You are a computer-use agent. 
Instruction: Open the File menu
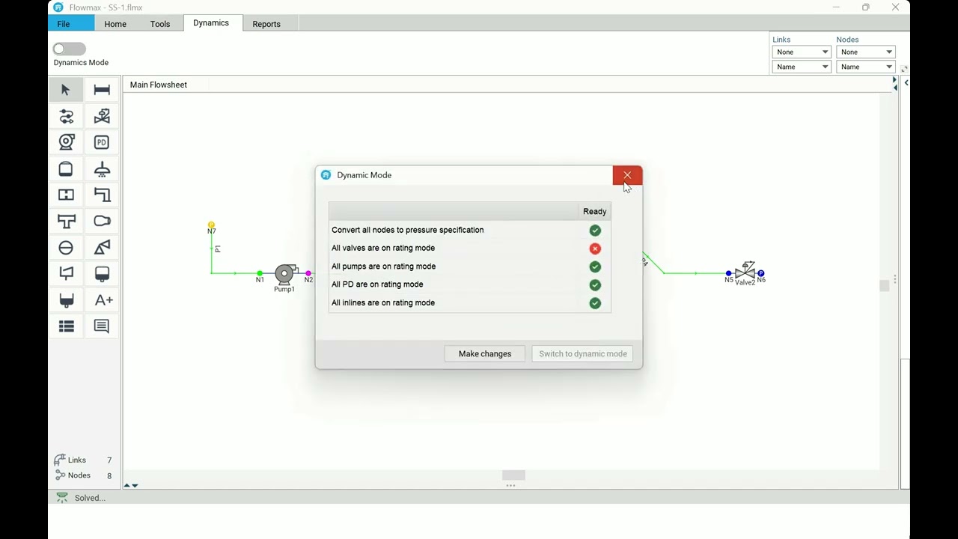click(x=64, y=24)
